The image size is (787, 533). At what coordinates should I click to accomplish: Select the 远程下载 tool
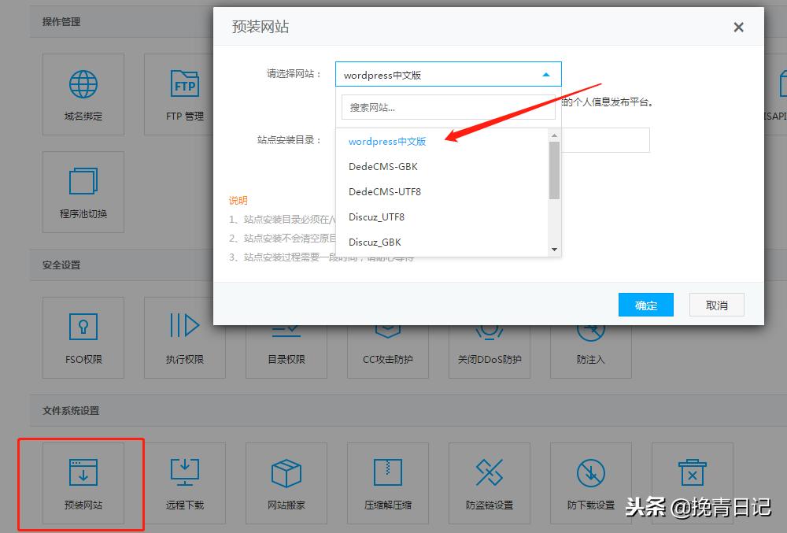pyautogui.click(x=184, y=483)
